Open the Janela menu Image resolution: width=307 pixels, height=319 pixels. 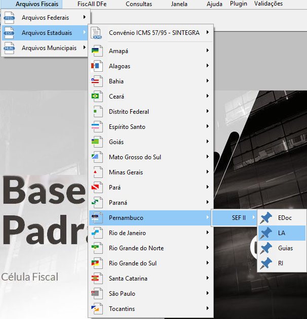pyautogui.click(x=179, y=4)
